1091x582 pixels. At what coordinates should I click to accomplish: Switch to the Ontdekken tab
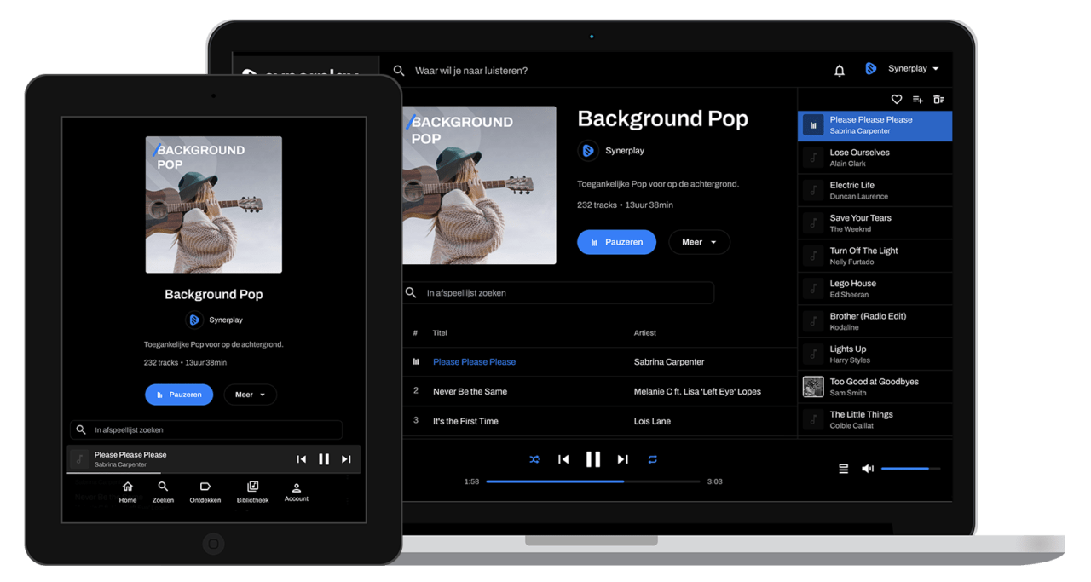point(205,492)
